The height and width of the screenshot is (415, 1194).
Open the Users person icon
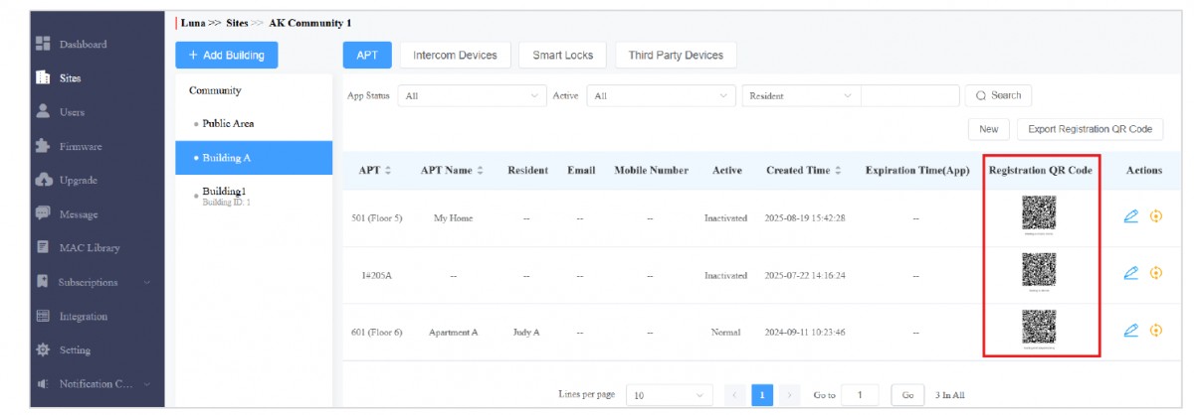[43, 112]
